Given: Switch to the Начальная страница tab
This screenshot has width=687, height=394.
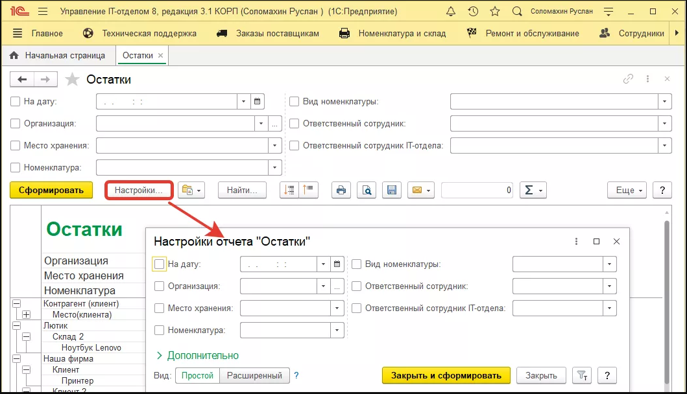Looking at the screenshot, I should coord(58,56).
